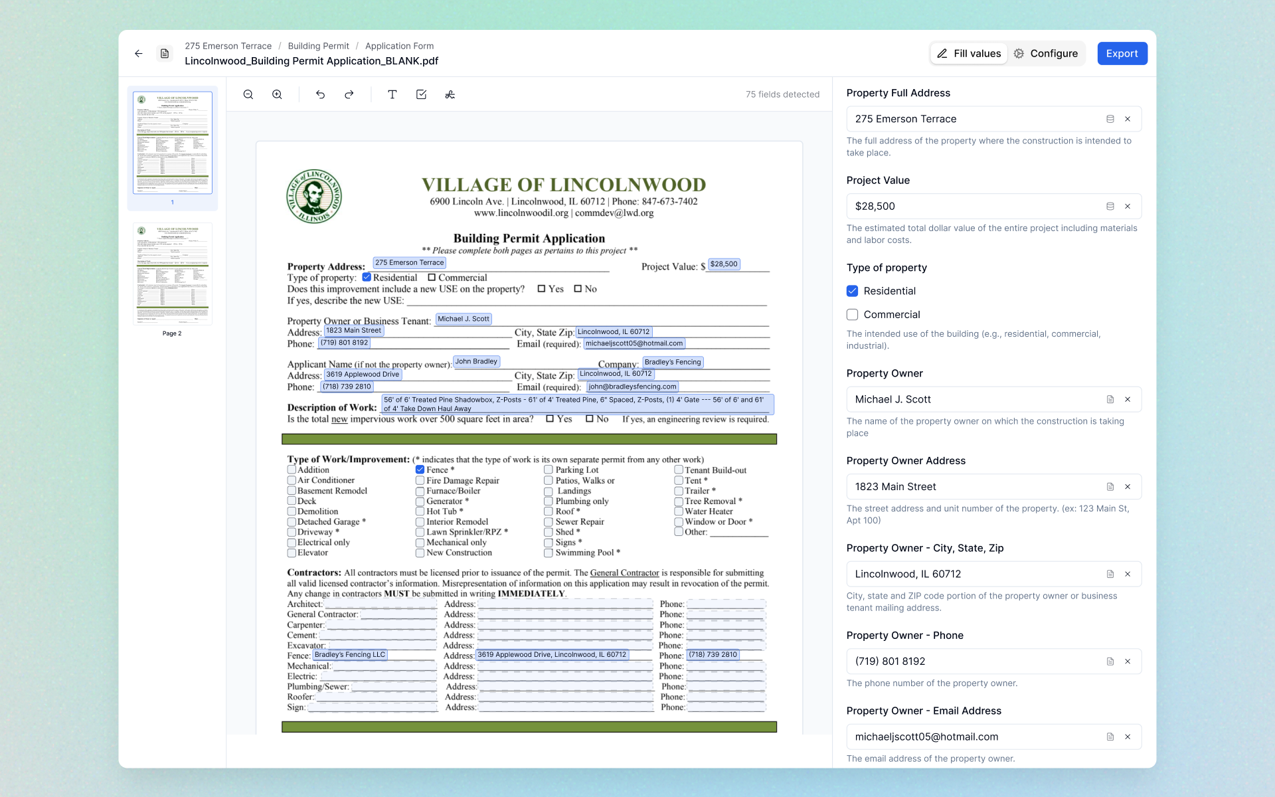
Task: Click data icon in Property Full Address field
Action: (1110, 119)
